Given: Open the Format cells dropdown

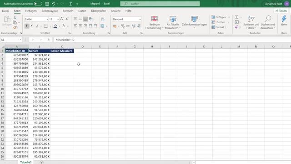Looking at the screenshot, I should 219,27.
